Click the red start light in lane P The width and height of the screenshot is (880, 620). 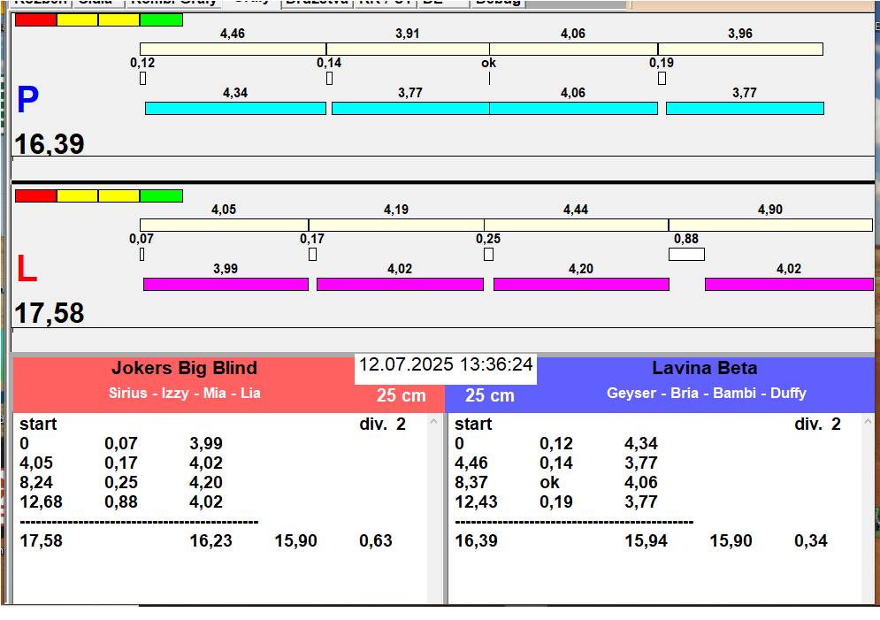(35, 19)
